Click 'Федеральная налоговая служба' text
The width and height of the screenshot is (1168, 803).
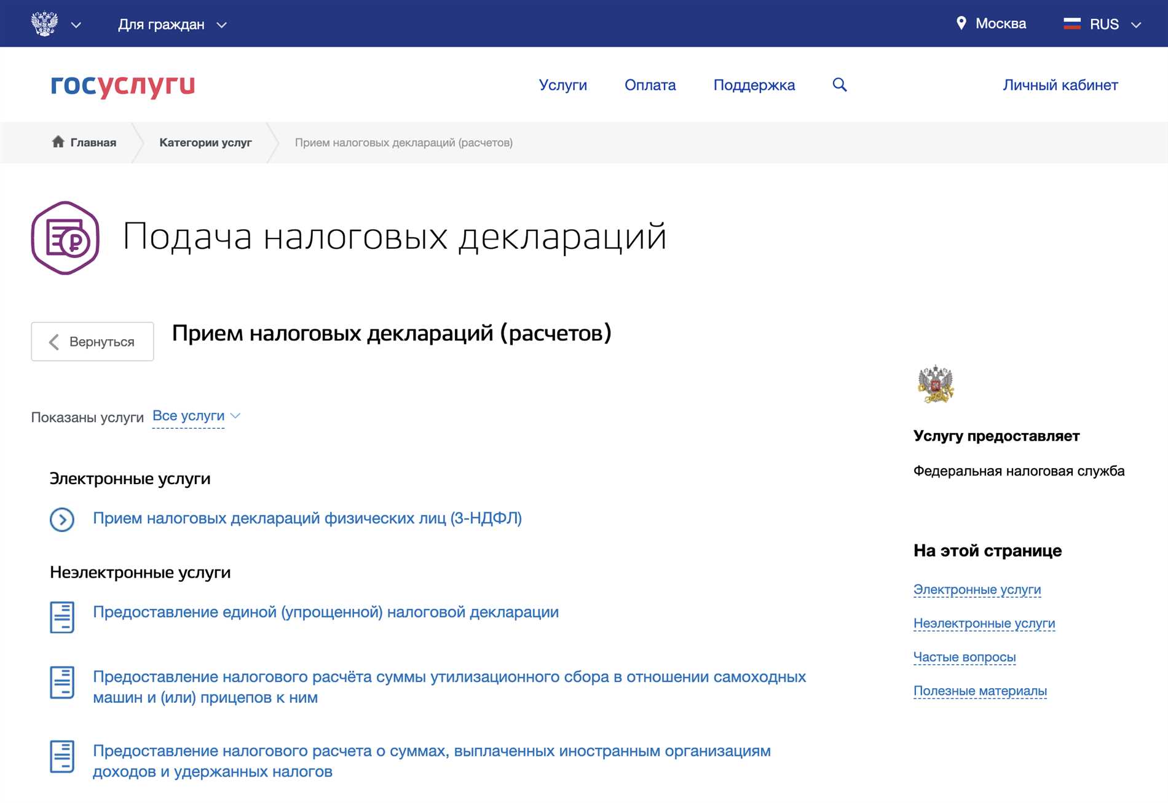[1019, 471]
